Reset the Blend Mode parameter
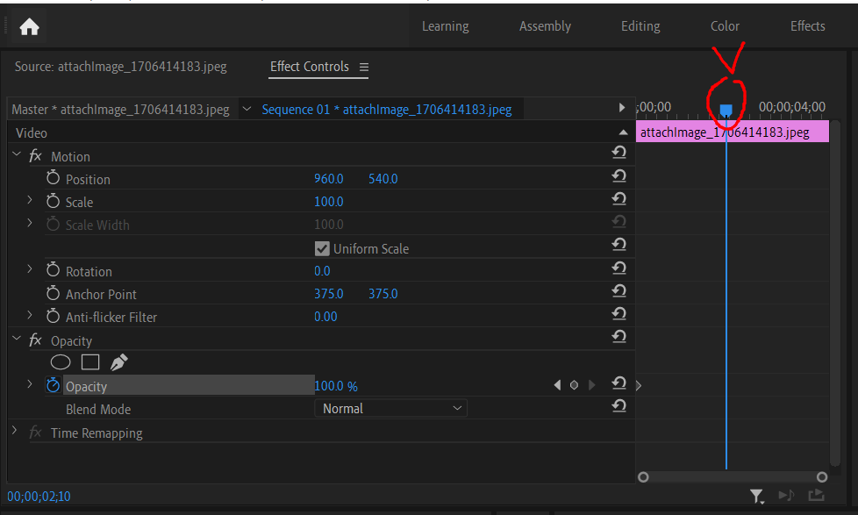The image size is (858, 515). point(618,405)
